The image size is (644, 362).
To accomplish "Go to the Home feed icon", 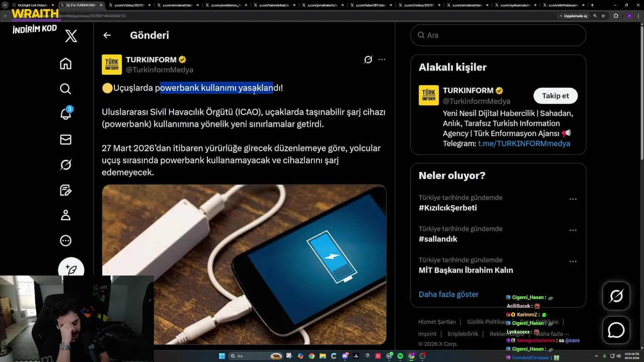I will [x=65, y=63].
